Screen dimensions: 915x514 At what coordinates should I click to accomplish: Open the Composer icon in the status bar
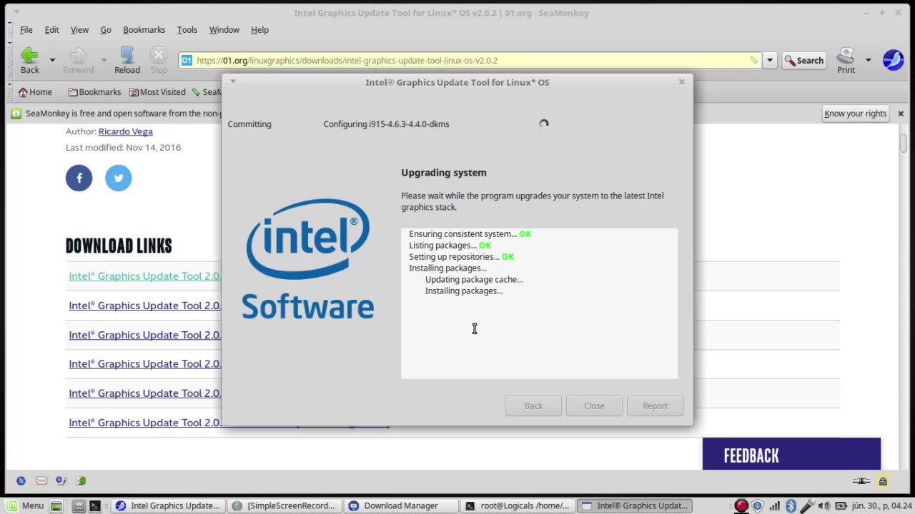(61, 481)
